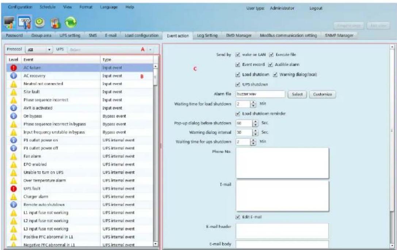
Task: Open the UPS Select dropdown
Action: pos(110,50)
